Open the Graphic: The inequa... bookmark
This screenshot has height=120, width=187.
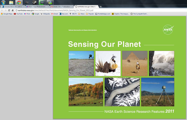(120, 14)
